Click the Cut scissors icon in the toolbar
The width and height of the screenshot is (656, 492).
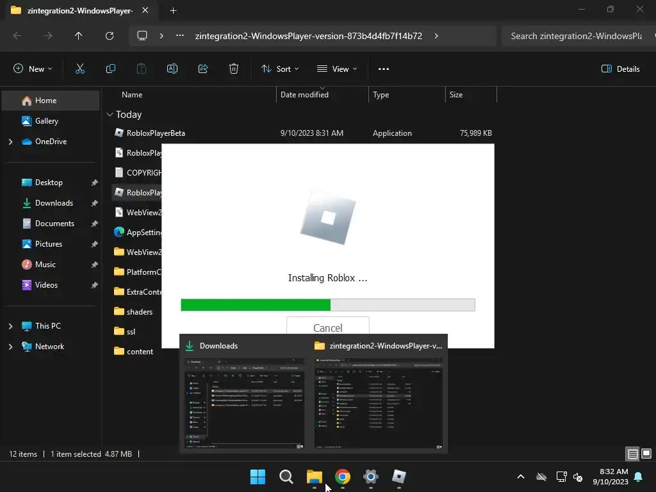[80, 69]
